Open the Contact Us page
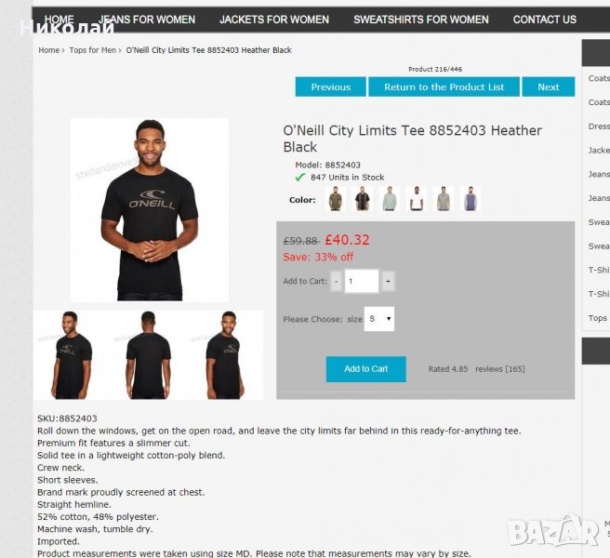Viewport: 610px width, 558px height. 545,20
